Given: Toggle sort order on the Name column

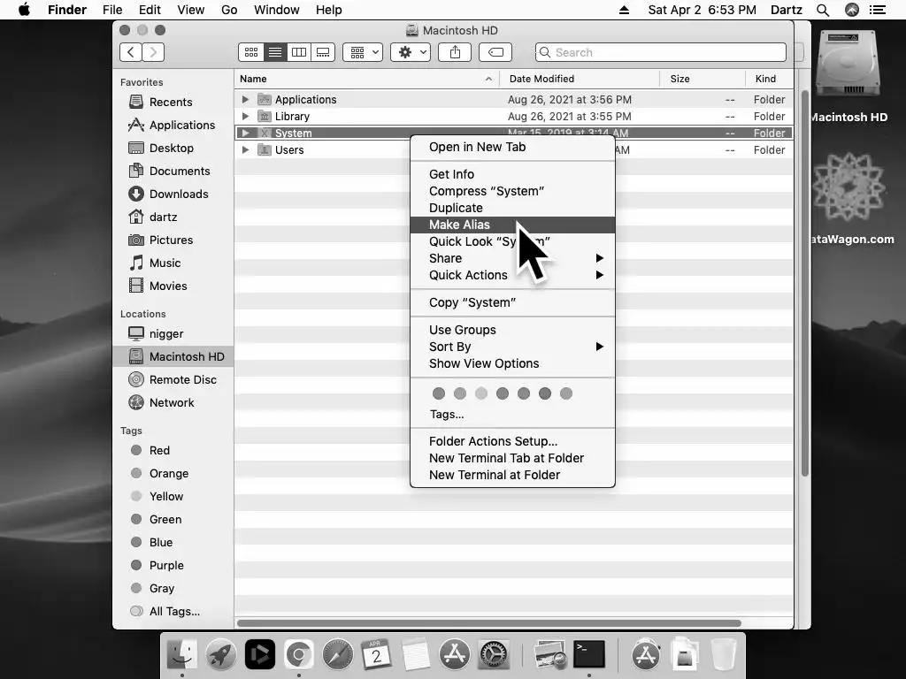Looking at the screenshot, I should 366,79.
